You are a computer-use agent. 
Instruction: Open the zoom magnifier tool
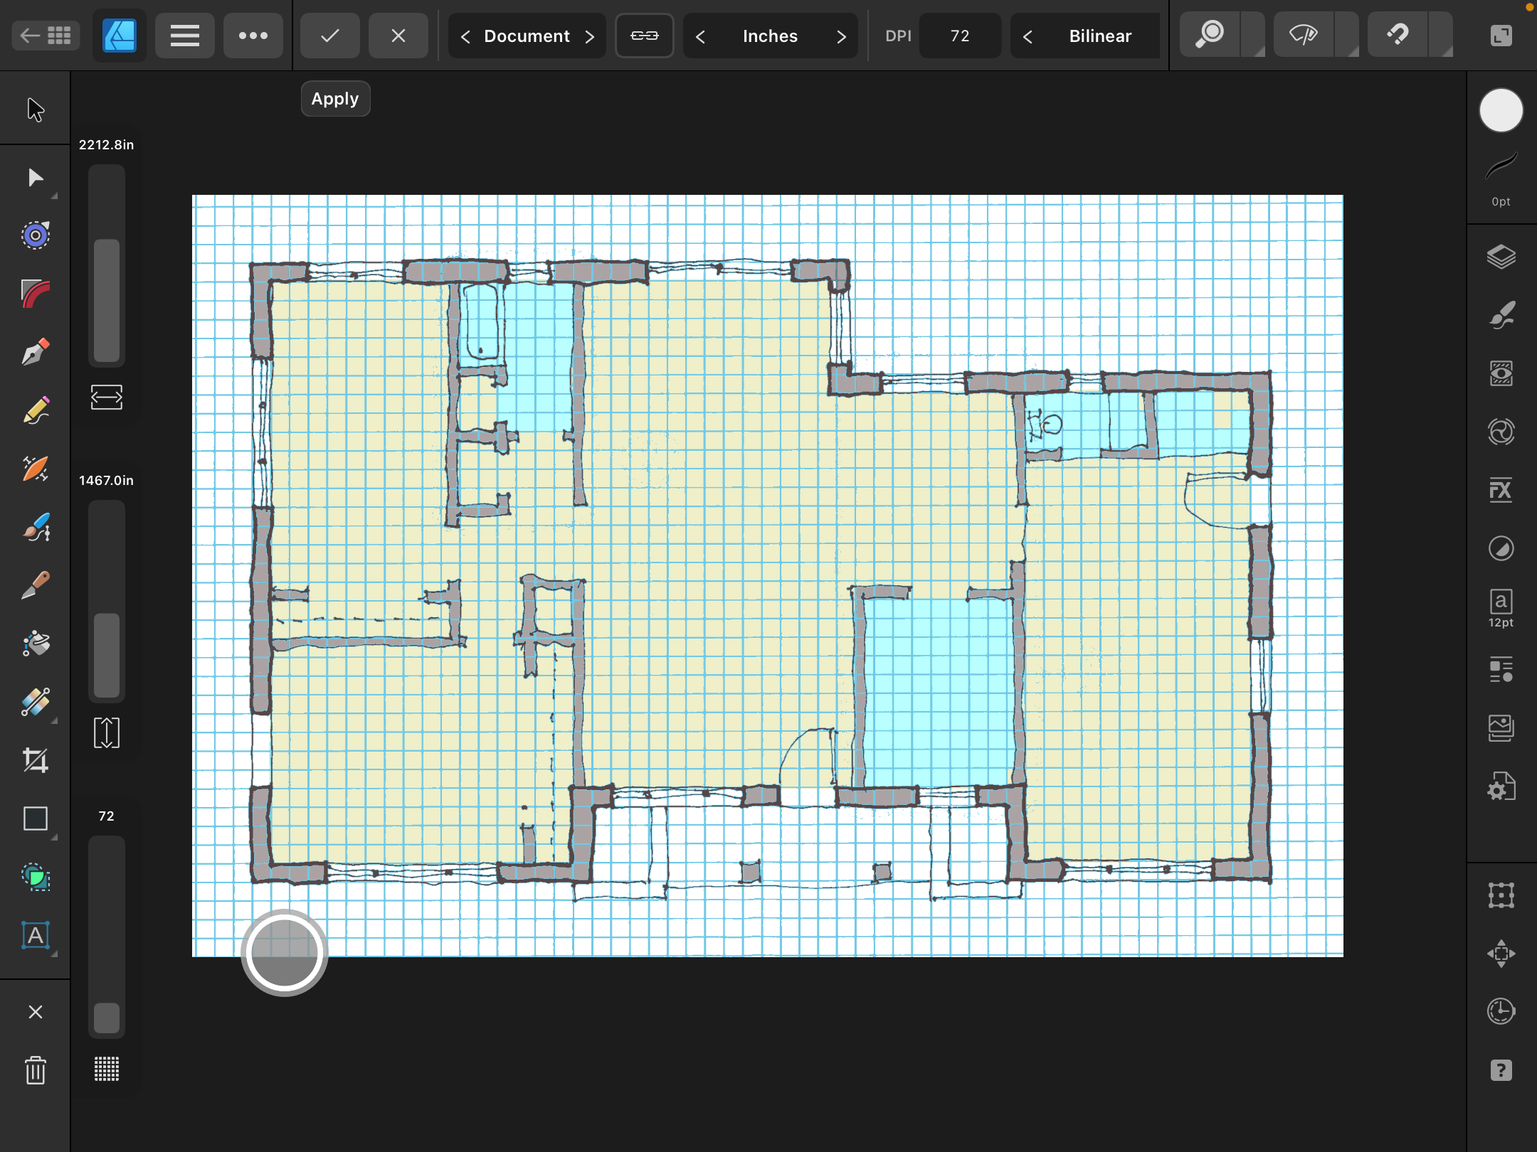[x=1210, y=34]
